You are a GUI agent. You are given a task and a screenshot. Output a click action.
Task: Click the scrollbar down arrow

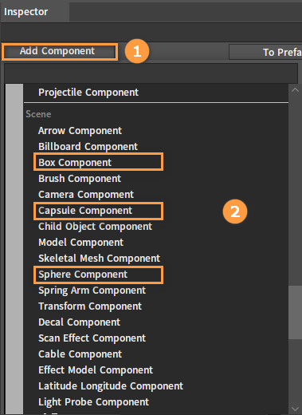click(295, 409)
